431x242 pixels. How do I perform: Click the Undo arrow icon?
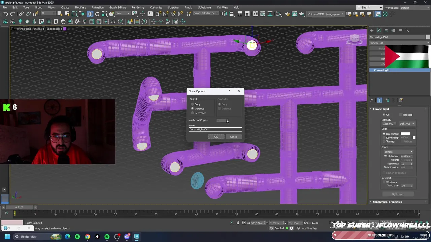point(6,14)
